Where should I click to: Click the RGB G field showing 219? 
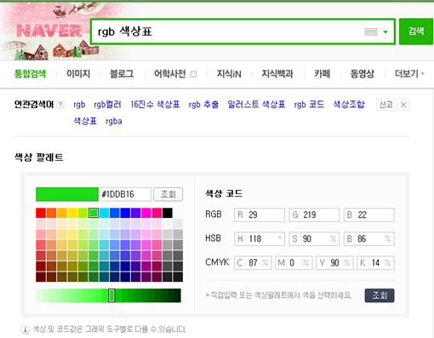pyautogui.click(x=314, y=215)
